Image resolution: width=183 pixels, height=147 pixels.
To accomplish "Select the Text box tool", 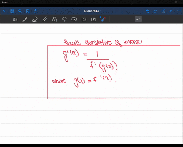I will coord(94,19).
